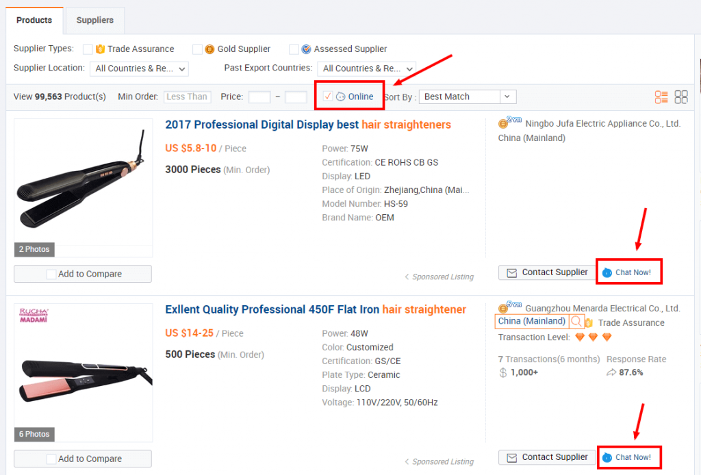Tick Add to Compare checkbox for HS-59 straightener
The width and height of the screenshot is (701, 475).
point(51,274)
